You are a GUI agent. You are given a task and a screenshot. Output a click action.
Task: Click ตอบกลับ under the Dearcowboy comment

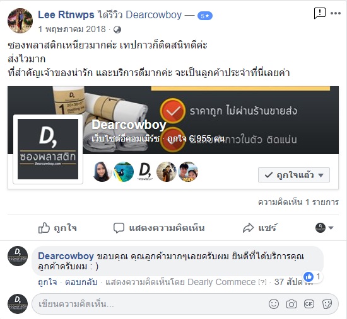[x=81, y=282]
